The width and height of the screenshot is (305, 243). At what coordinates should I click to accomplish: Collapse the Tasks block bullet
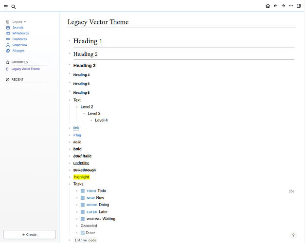point(70,184)
